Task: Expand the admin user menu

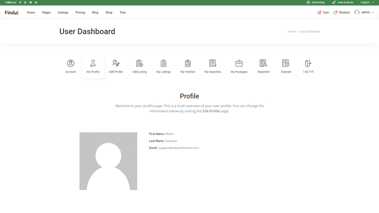Action: tap(364, 12)
